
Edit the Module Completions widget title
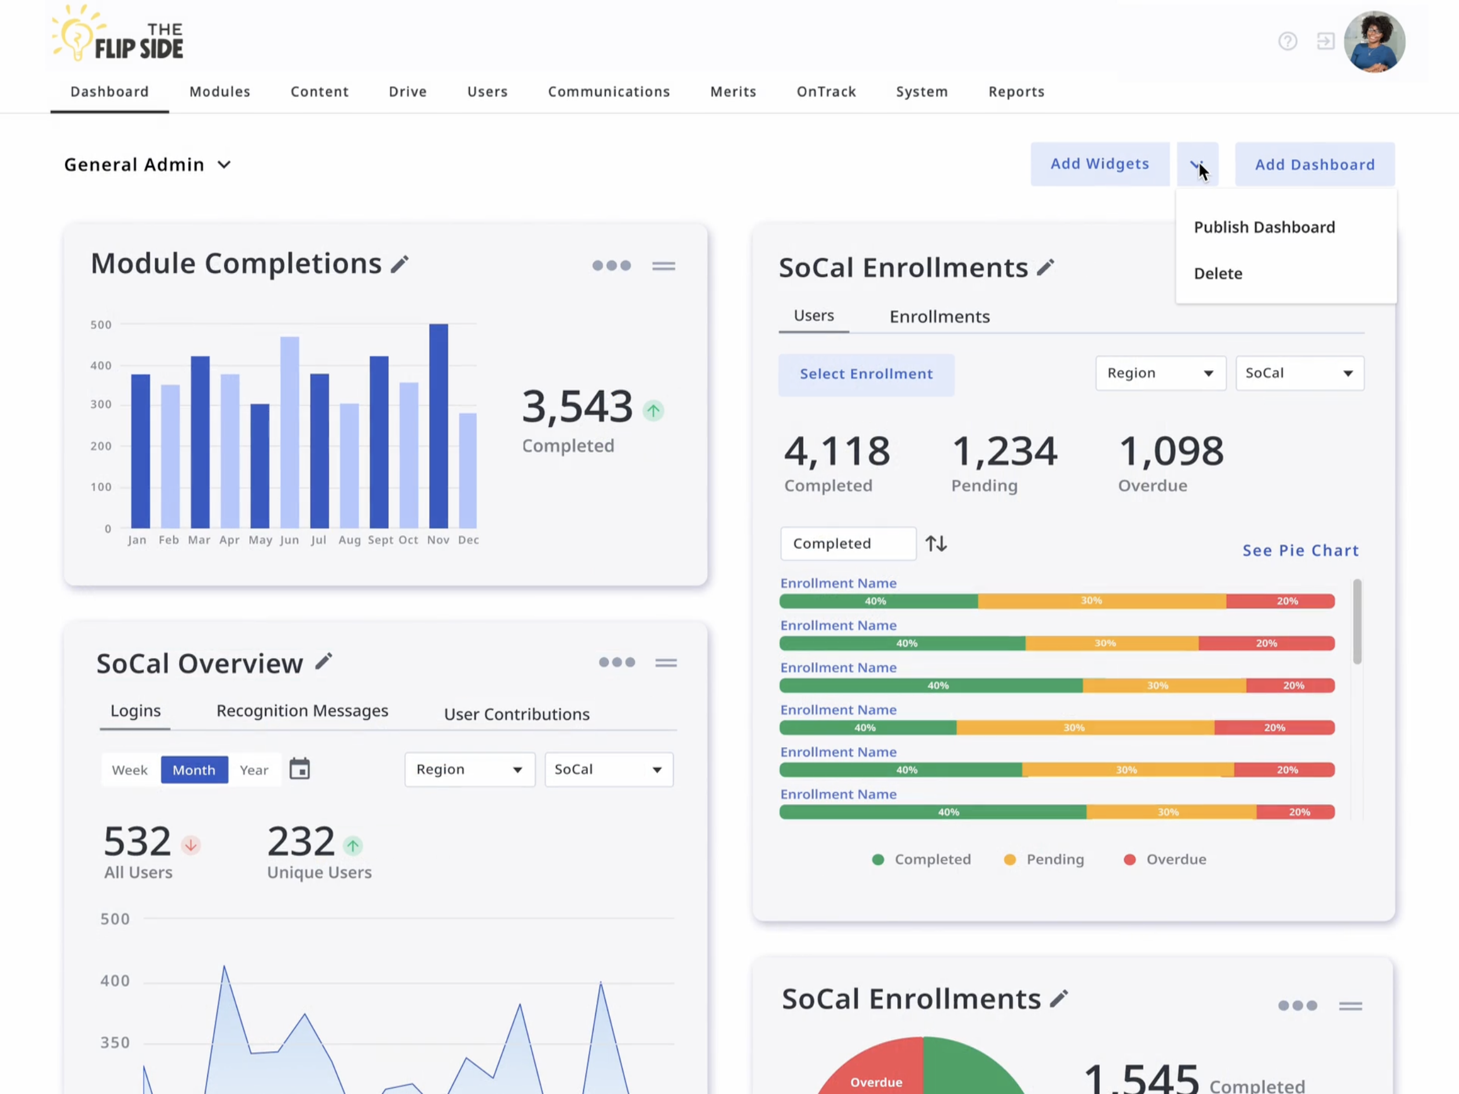(400, 263)
